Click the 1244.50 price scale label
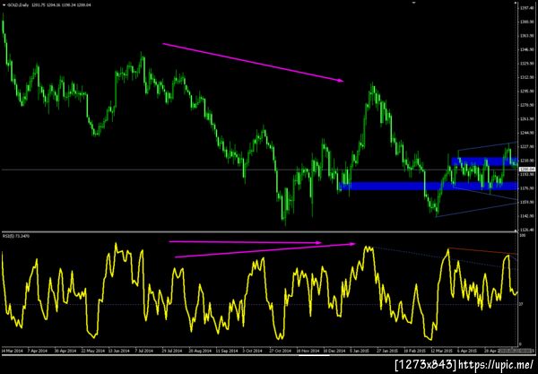The width and height of the screenshot is (538, 374). (x=526, y=133)
